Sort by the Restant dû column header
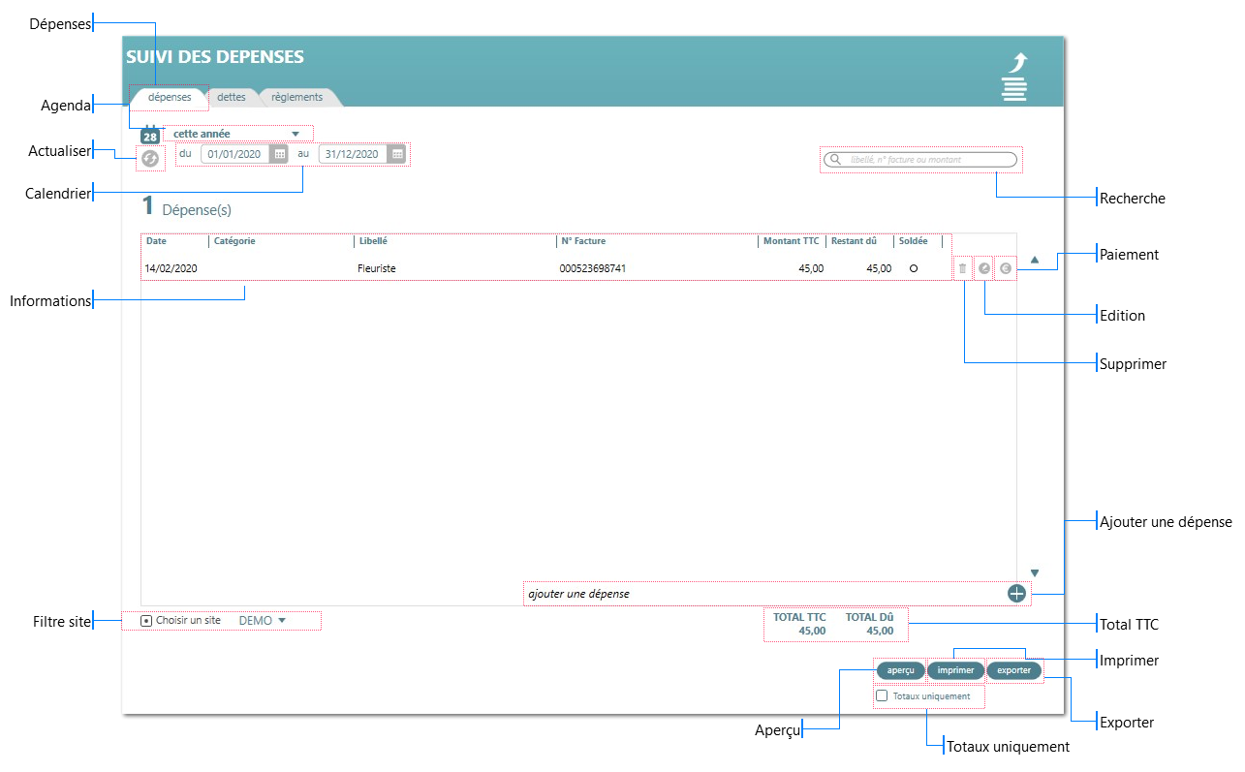1245x772 pixels. point(854,241)
